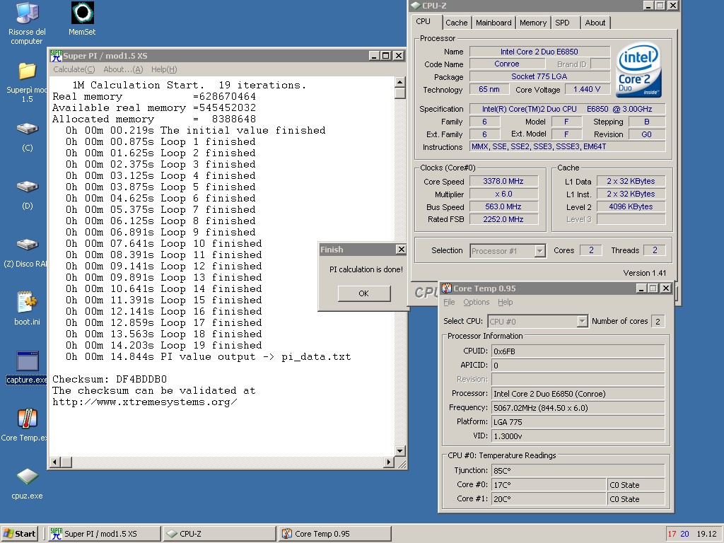Click the Core Temp Frequency field
Screen dimensions: 724x543
pos(578,408)
